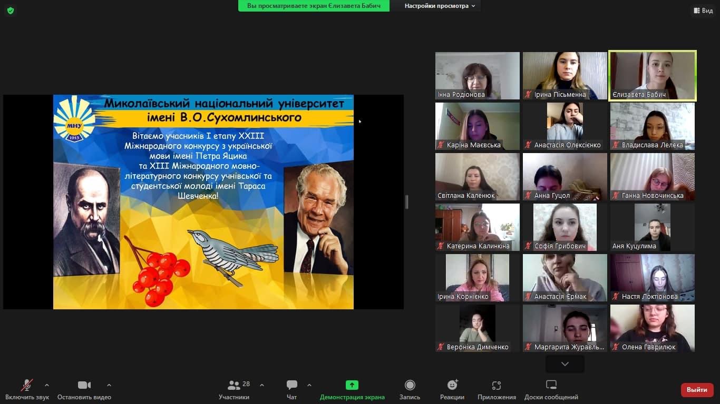Select Ганна Новочинська video tile
This screenshot has width=720, height=404.
coord(653,177)
